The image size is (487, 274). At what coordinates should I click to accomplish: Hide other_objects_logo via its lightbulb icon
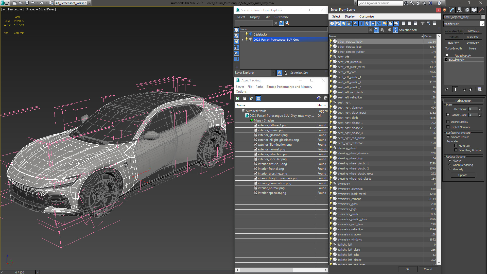(331, 46)
